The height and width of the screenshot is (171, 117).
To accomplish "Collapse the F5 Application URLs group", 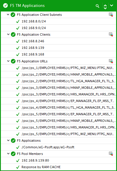I will [x=8, y=61].
